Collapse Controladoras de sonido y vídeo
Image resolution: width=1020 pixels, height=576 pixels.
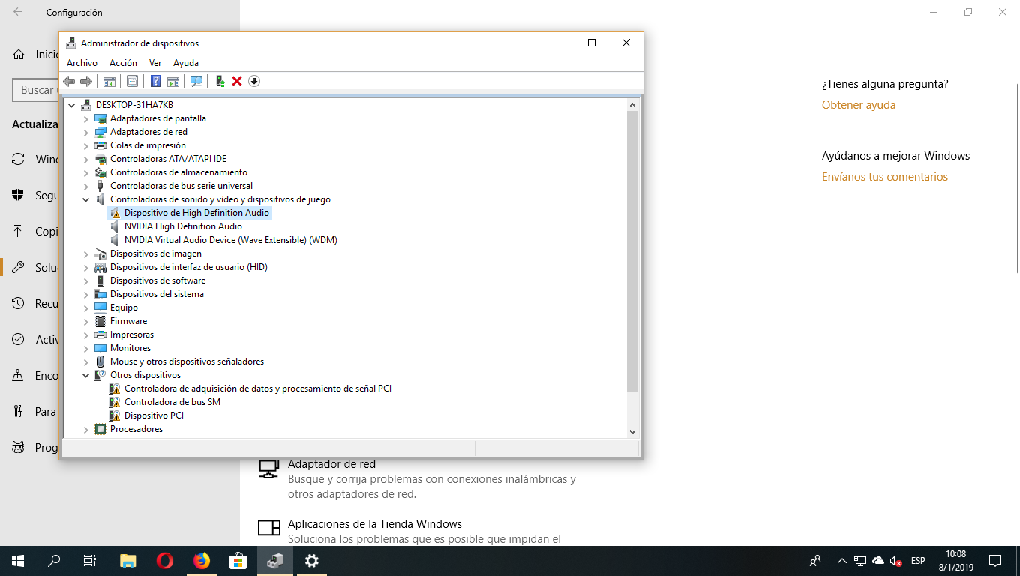85,199
